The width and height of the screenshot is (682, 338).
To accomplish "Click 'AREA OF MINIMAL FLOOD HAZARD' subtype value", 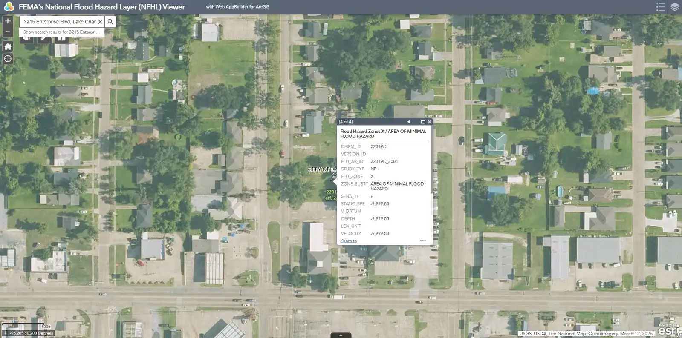I will pos(397,186).
